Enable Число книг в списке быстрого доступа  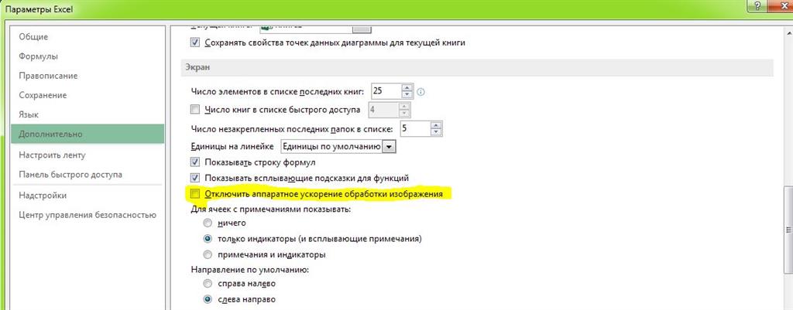click(x=195, y=109)
